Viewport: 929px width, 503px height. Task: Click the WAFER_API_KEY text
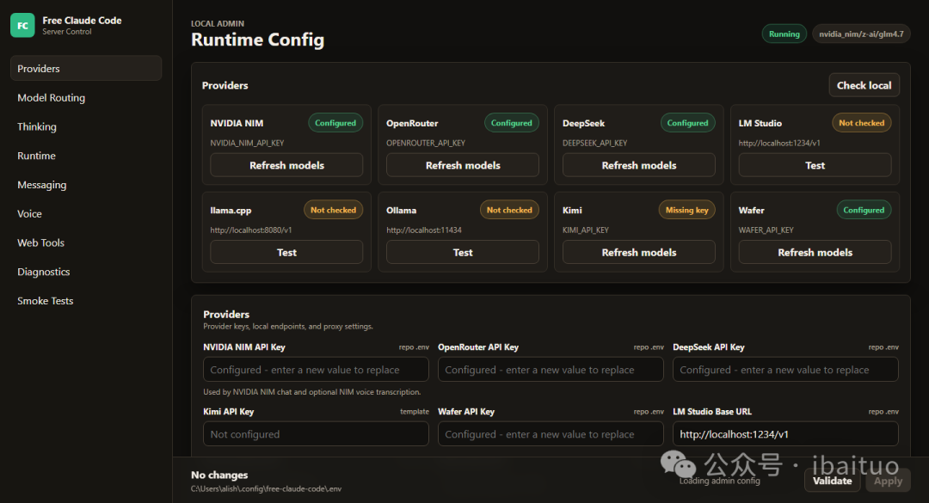pos(766,230)
